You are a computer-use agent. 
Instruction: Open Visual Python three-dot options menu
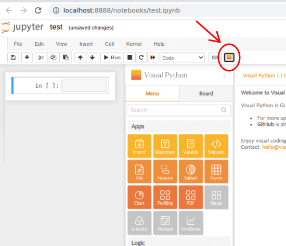point(224,75)
